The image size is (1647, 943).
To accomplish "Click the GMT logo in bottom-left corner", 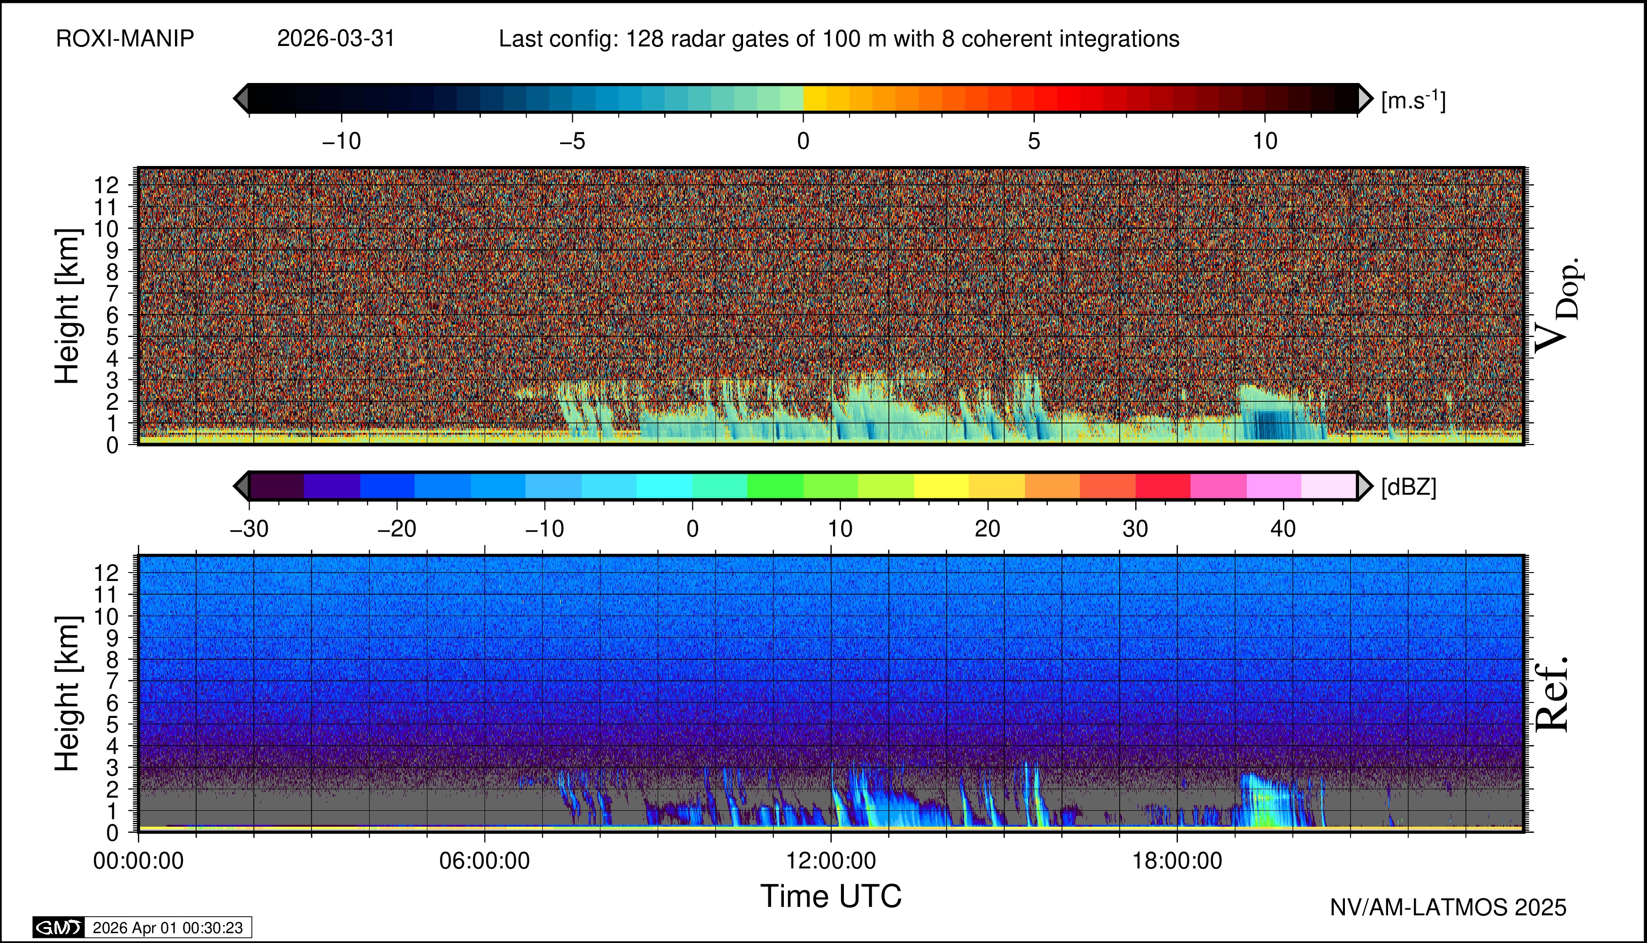I will point(59,928).
